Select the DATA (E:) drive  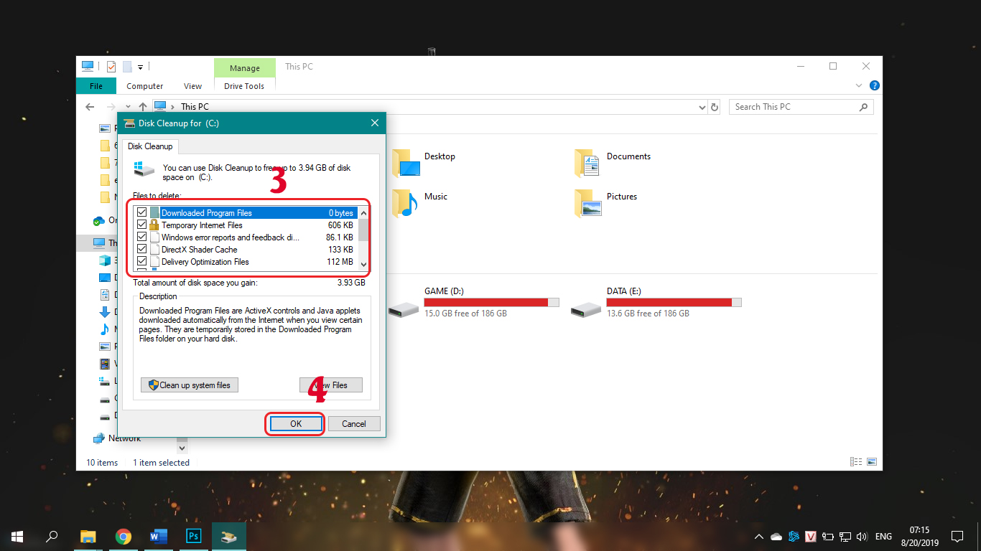(x=656, y=302)
